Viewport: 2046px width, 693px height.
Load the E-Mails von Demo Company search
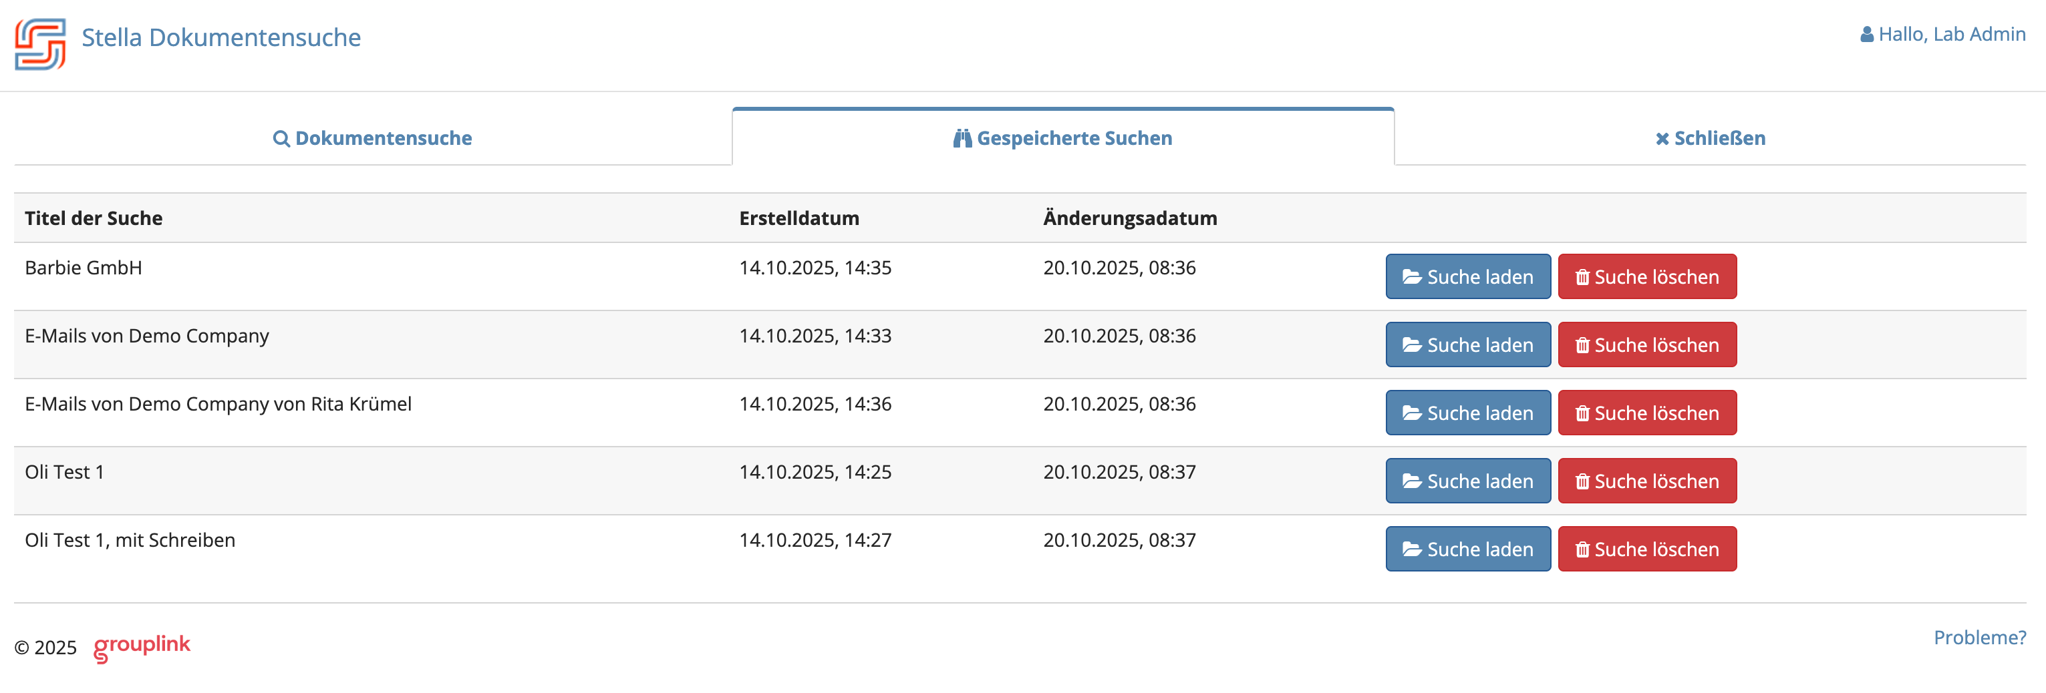point(1468,344)
